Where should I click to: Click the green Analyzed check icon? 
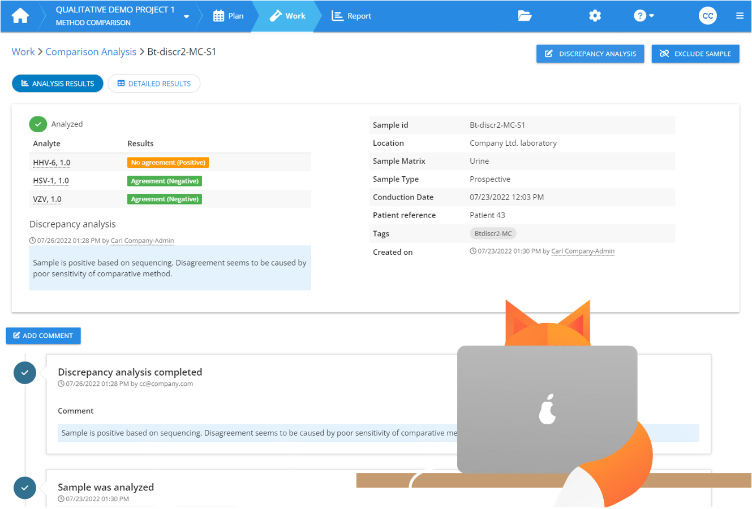pos(38,124)
